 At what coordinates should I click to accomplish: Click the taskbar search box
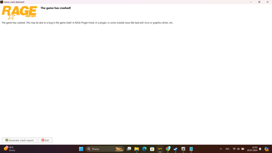[x=105, y=149]
